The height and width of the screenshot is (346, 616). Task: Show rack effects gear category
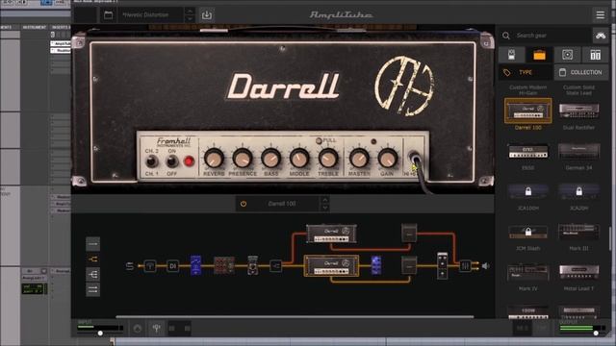595,55
